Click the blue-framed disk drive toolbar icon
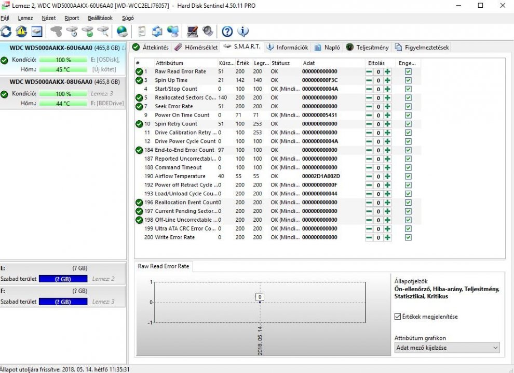The image size is (514, 373). (x=37, y=32)
